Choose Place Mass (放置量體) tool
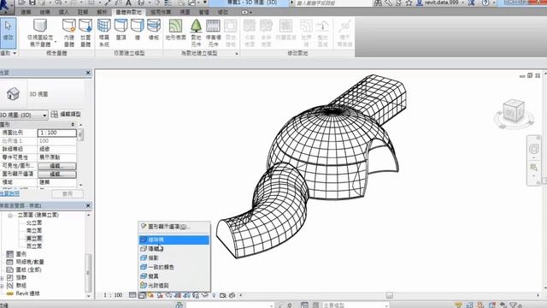The image size is (547, 308). (85, 33)
